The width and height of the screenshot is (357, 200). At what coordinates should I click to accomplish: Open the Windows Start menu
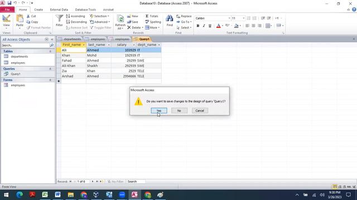coord(6,195)
